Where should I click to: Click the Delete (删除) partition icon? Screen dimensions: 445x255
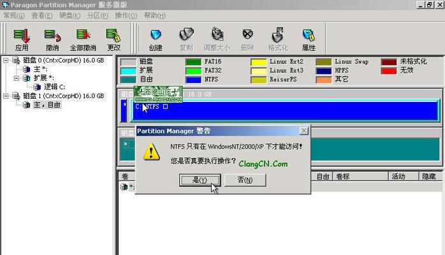(247, 34)
